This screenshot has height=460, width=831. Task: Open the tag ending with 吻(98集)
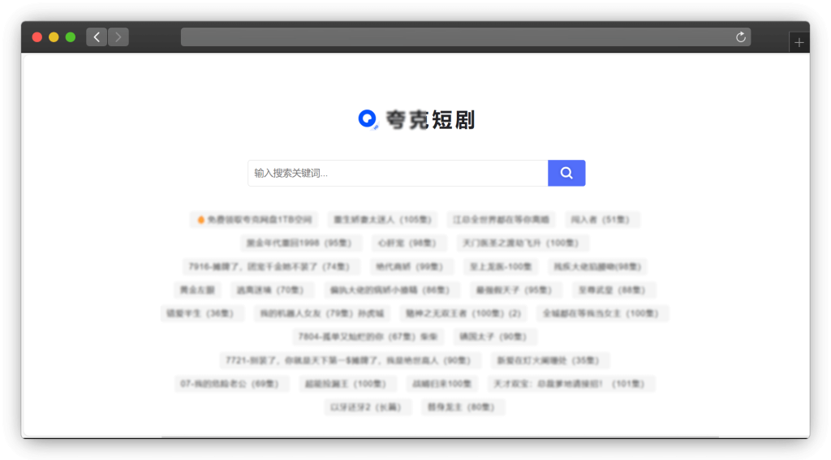pyautogui.click(x=597, y=266)
